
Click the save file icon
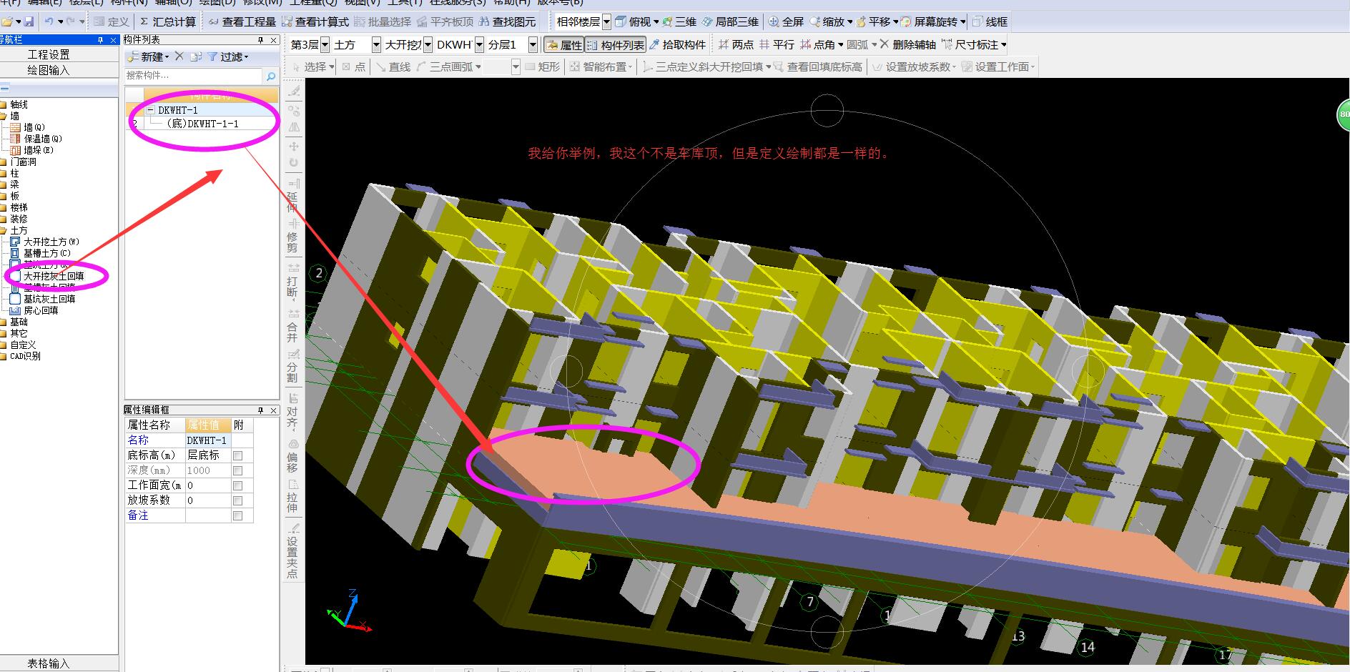coord(29,22)
